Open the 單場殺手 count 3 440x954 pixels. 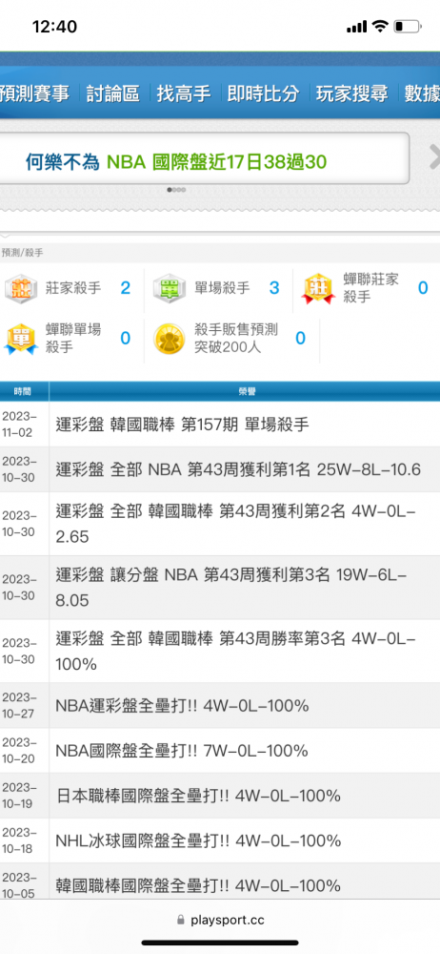[274, 288]
